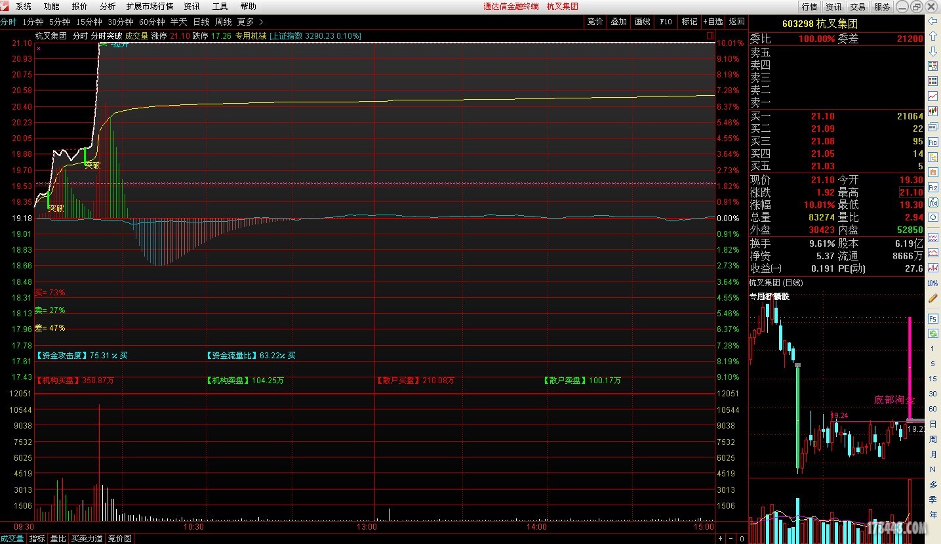Switch to 5分钟 chart tab
941x544 pixels.
(x=60, y=22)
